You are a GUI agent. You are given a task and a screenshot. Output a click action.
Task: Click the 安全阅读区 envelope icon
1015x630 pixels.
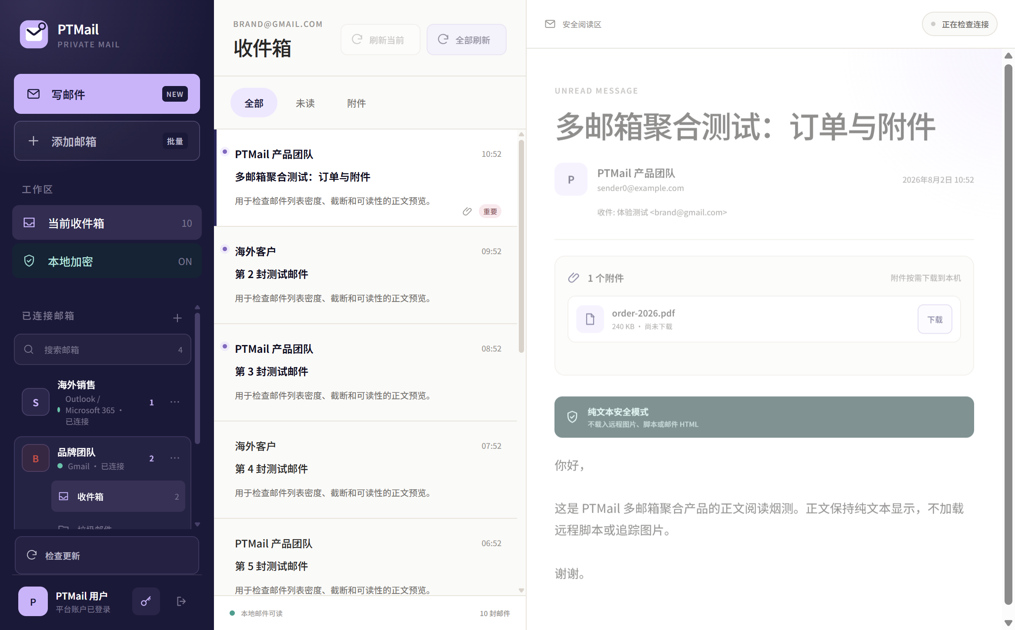pyautogui.click(x=550, y=24)
